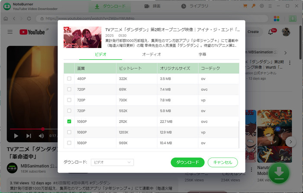Check the 720P 552K av checkbox

[69, 111]
